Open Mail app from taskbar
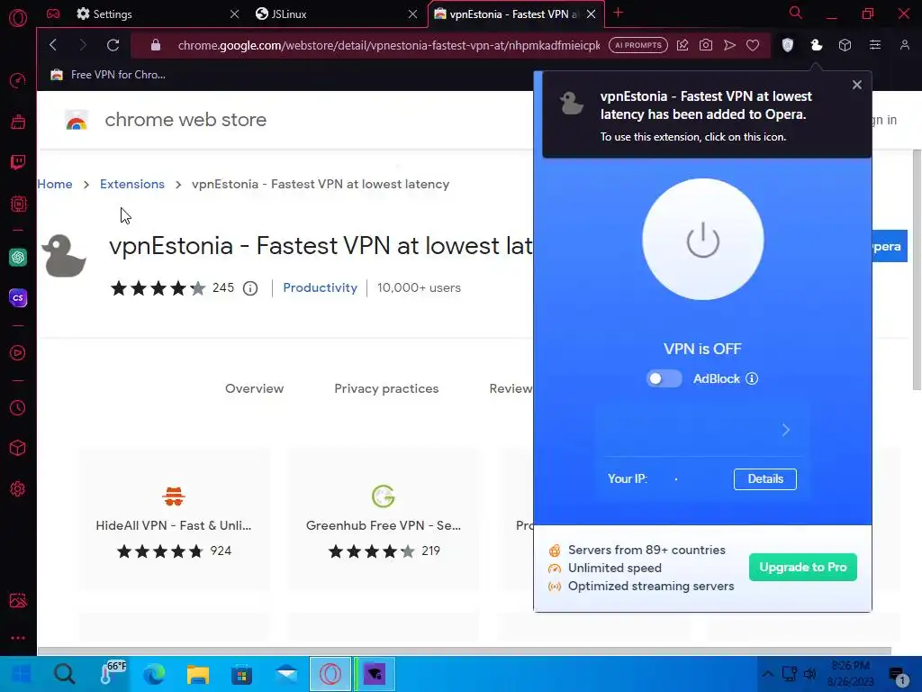Image resolution: width=922 pixels, height=692 pixels. coord(286,674)
